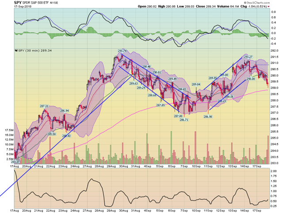The height and width of the screenshot is (213, 283).
Task: Click 30Aug on the bottom indicator date axis
Action: point(123,211)
